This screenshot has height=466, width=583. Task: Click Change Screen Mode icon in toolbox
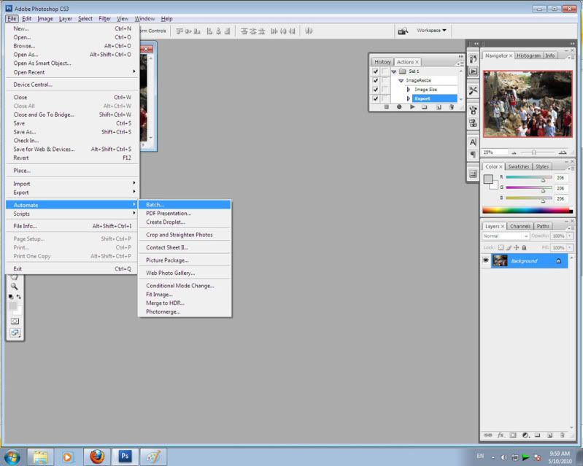click(15, 333)
